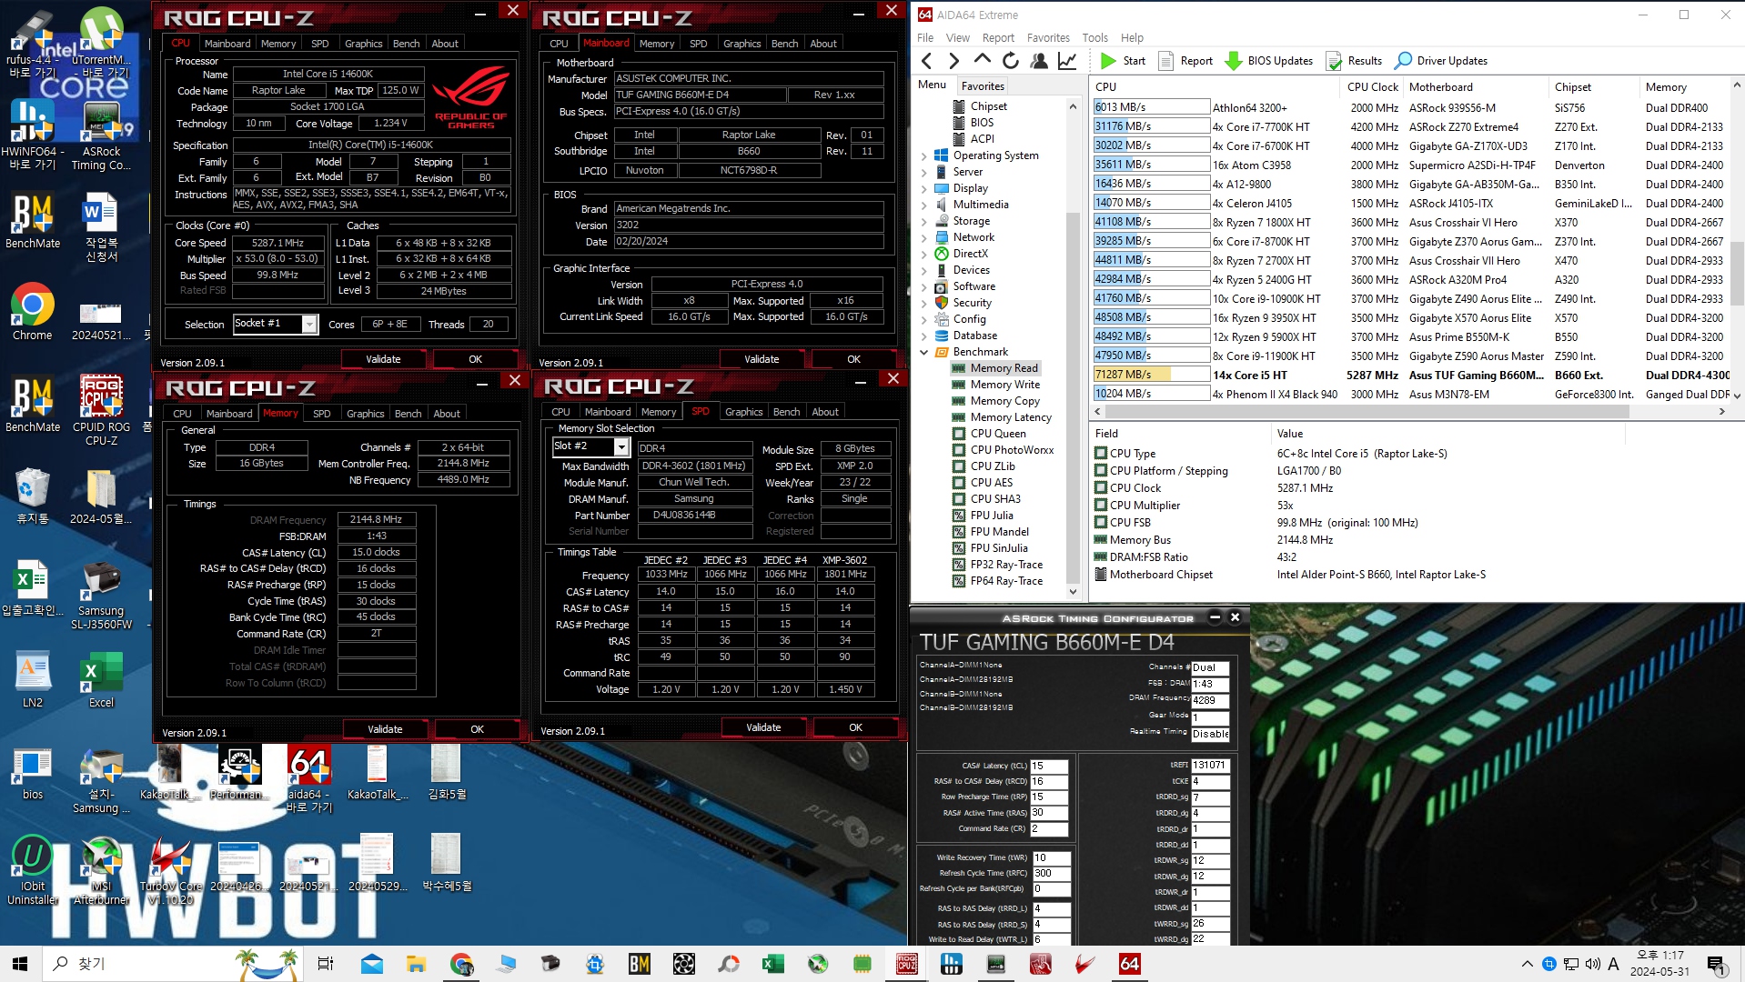Screen dimensions: 1745x982
Task: Open the Socket #1 selection dropdown in CPU-Z
Action: click(x=309, y=324)
